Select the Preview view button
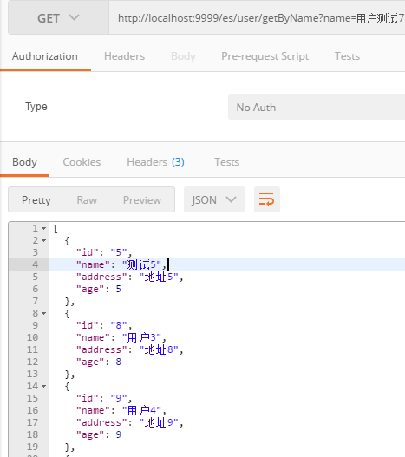This screenshot has height=457, width=405. tap(142, 200)
